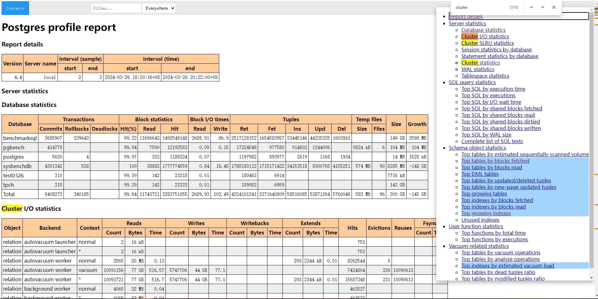Select the tpch database cell
The height and width of the screenshot is (299, 598).
point(20,185)
